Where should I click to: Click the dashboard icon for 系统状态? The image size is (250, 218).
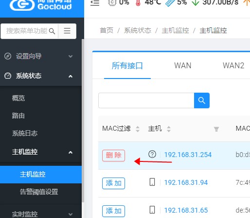tap(8, 76)
